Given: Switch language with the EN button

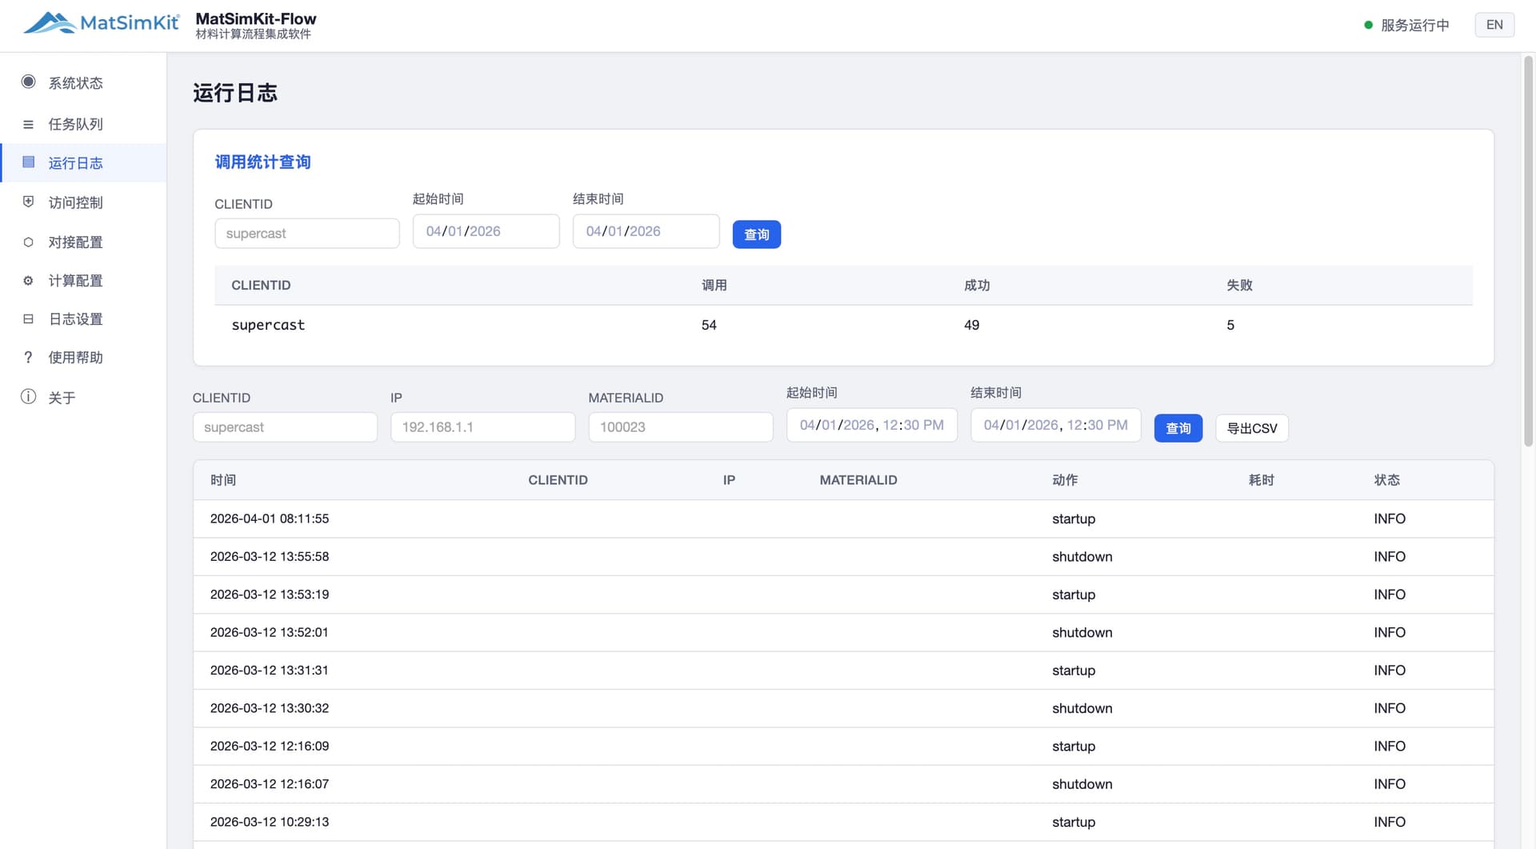Looking at the screenshot, I should 1494,24.
